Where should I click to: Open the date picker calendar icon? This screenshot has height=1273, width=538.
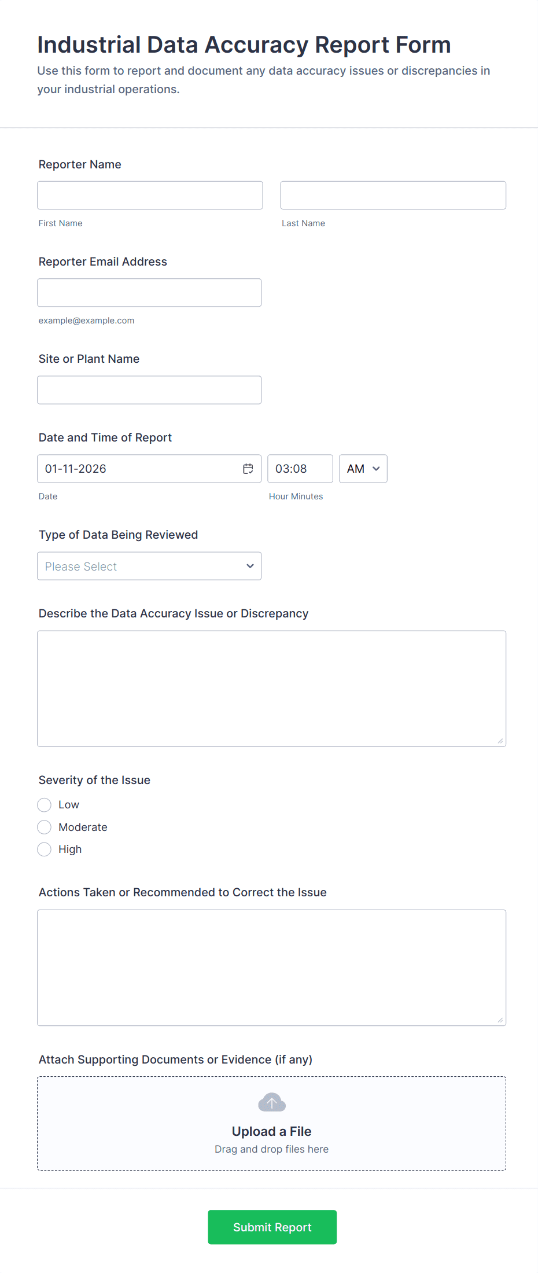click(x=248, y=469)
